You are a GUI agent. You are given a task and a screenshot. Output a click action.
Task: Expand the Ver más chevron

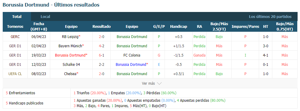pyautogui.click(x=159, y=83)
